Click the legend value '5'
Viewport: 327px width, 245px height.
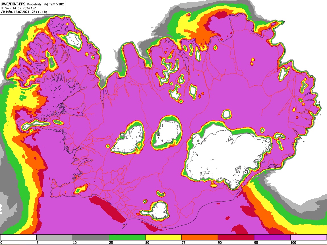coord(38,242)
